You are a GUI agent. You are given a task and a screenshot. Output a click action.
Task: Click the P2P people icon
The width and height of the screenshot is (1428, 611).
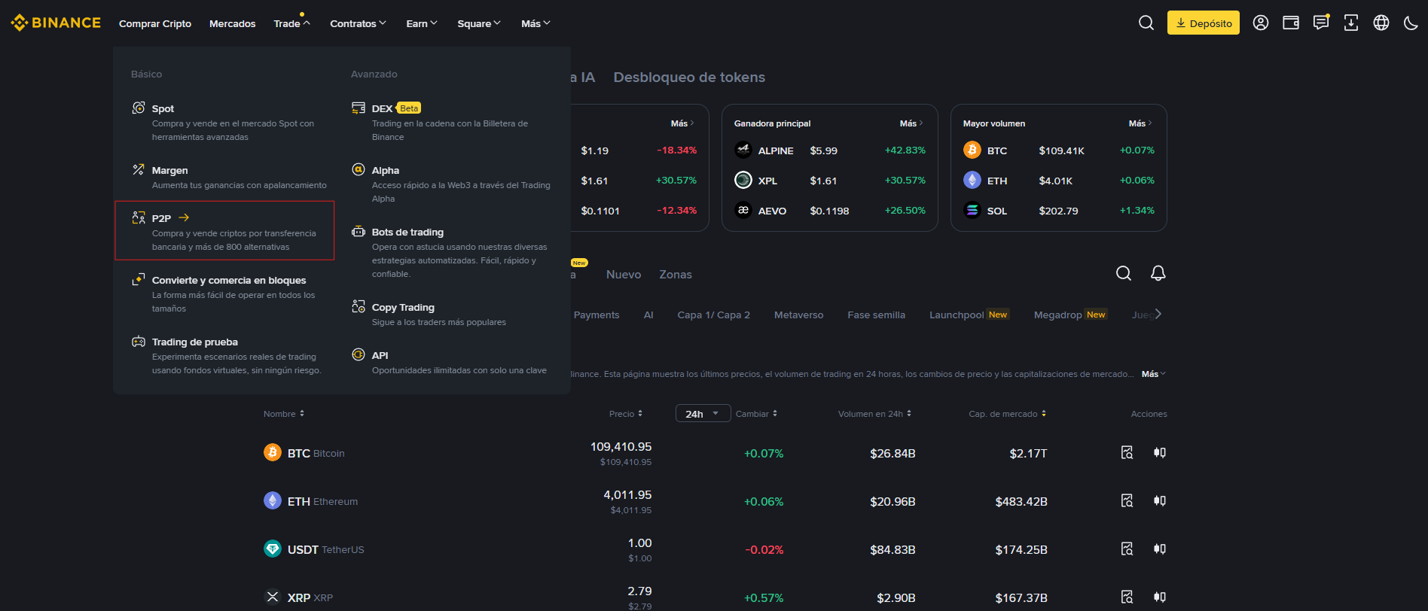(139, 217)
